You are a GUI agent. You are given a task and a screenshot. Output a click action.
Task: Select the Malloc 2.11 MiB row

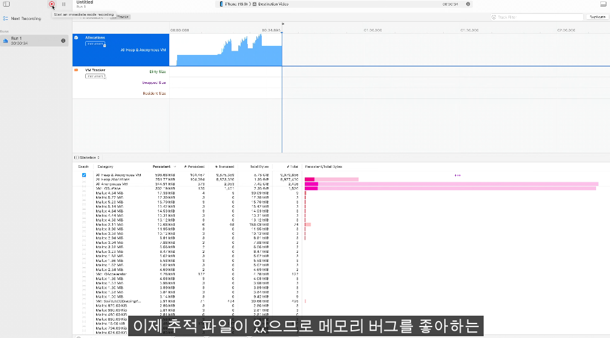coord(341,225)
